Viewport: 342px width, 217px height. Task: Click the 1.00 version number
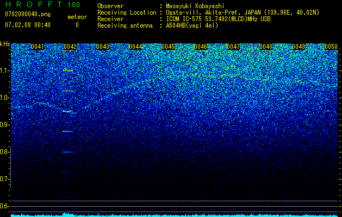[x=73, y=4]
